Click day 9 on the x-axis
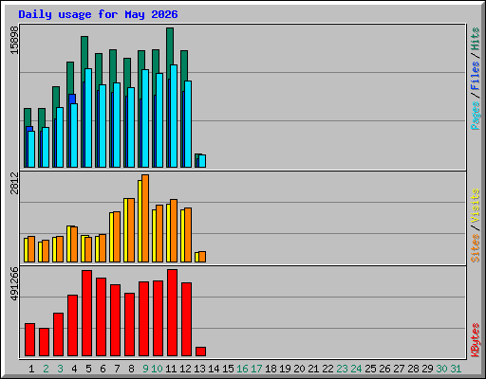Viewport: 486px width, 379px height. pyautogui.click(x=145, y=369)
